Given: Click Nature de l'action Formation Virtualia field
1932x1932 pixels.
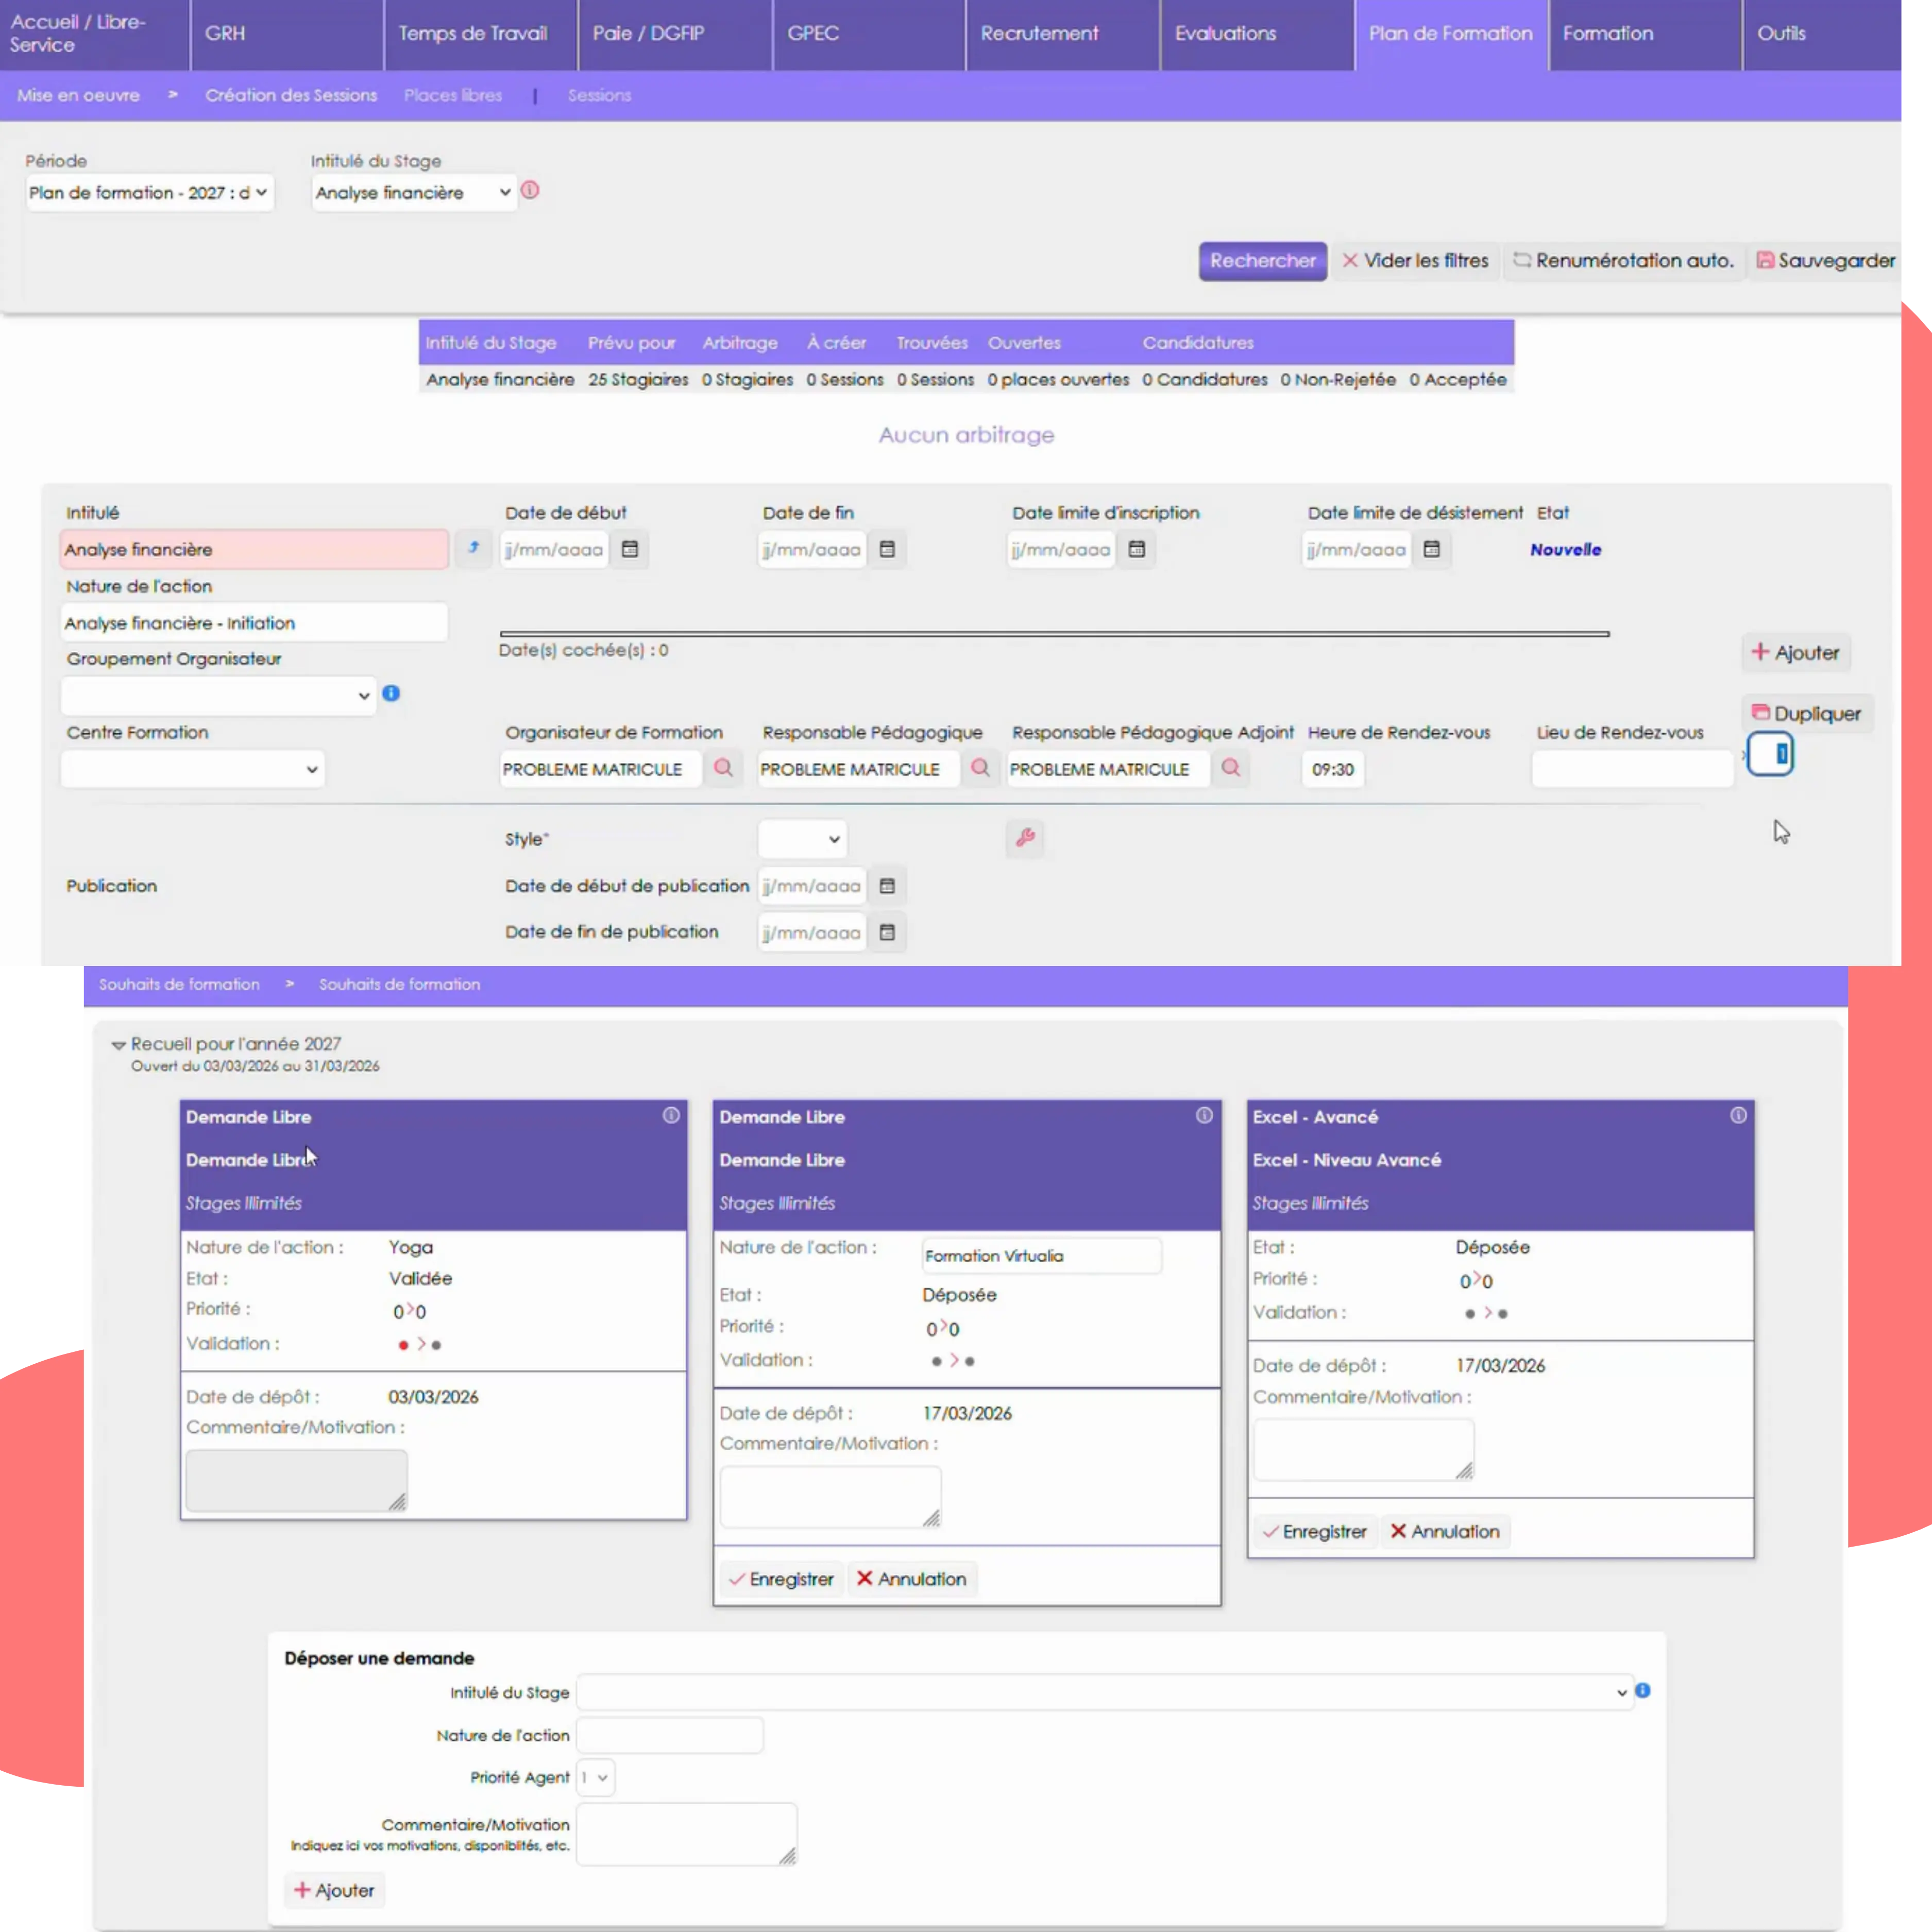Looking at the screenshot, I should point(1042,1256).
